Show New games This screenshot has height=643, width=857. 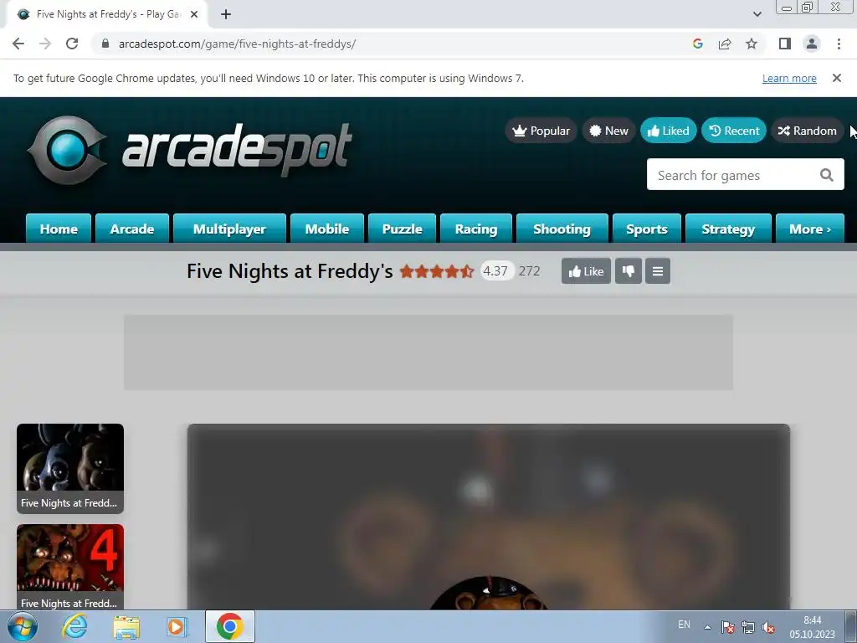608,131
